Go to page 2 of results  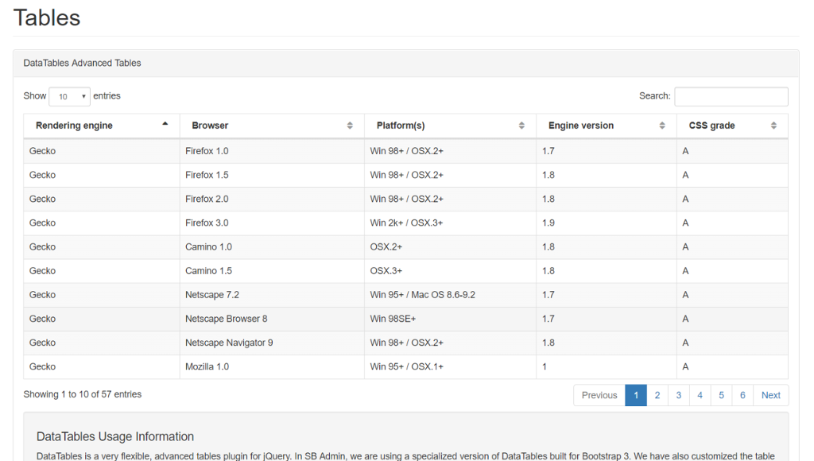tap(657, 395)
